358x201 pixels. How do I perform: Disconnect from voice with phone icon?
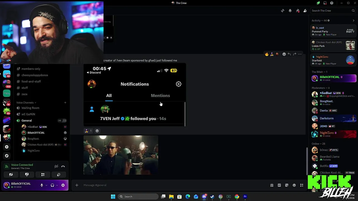63,166
